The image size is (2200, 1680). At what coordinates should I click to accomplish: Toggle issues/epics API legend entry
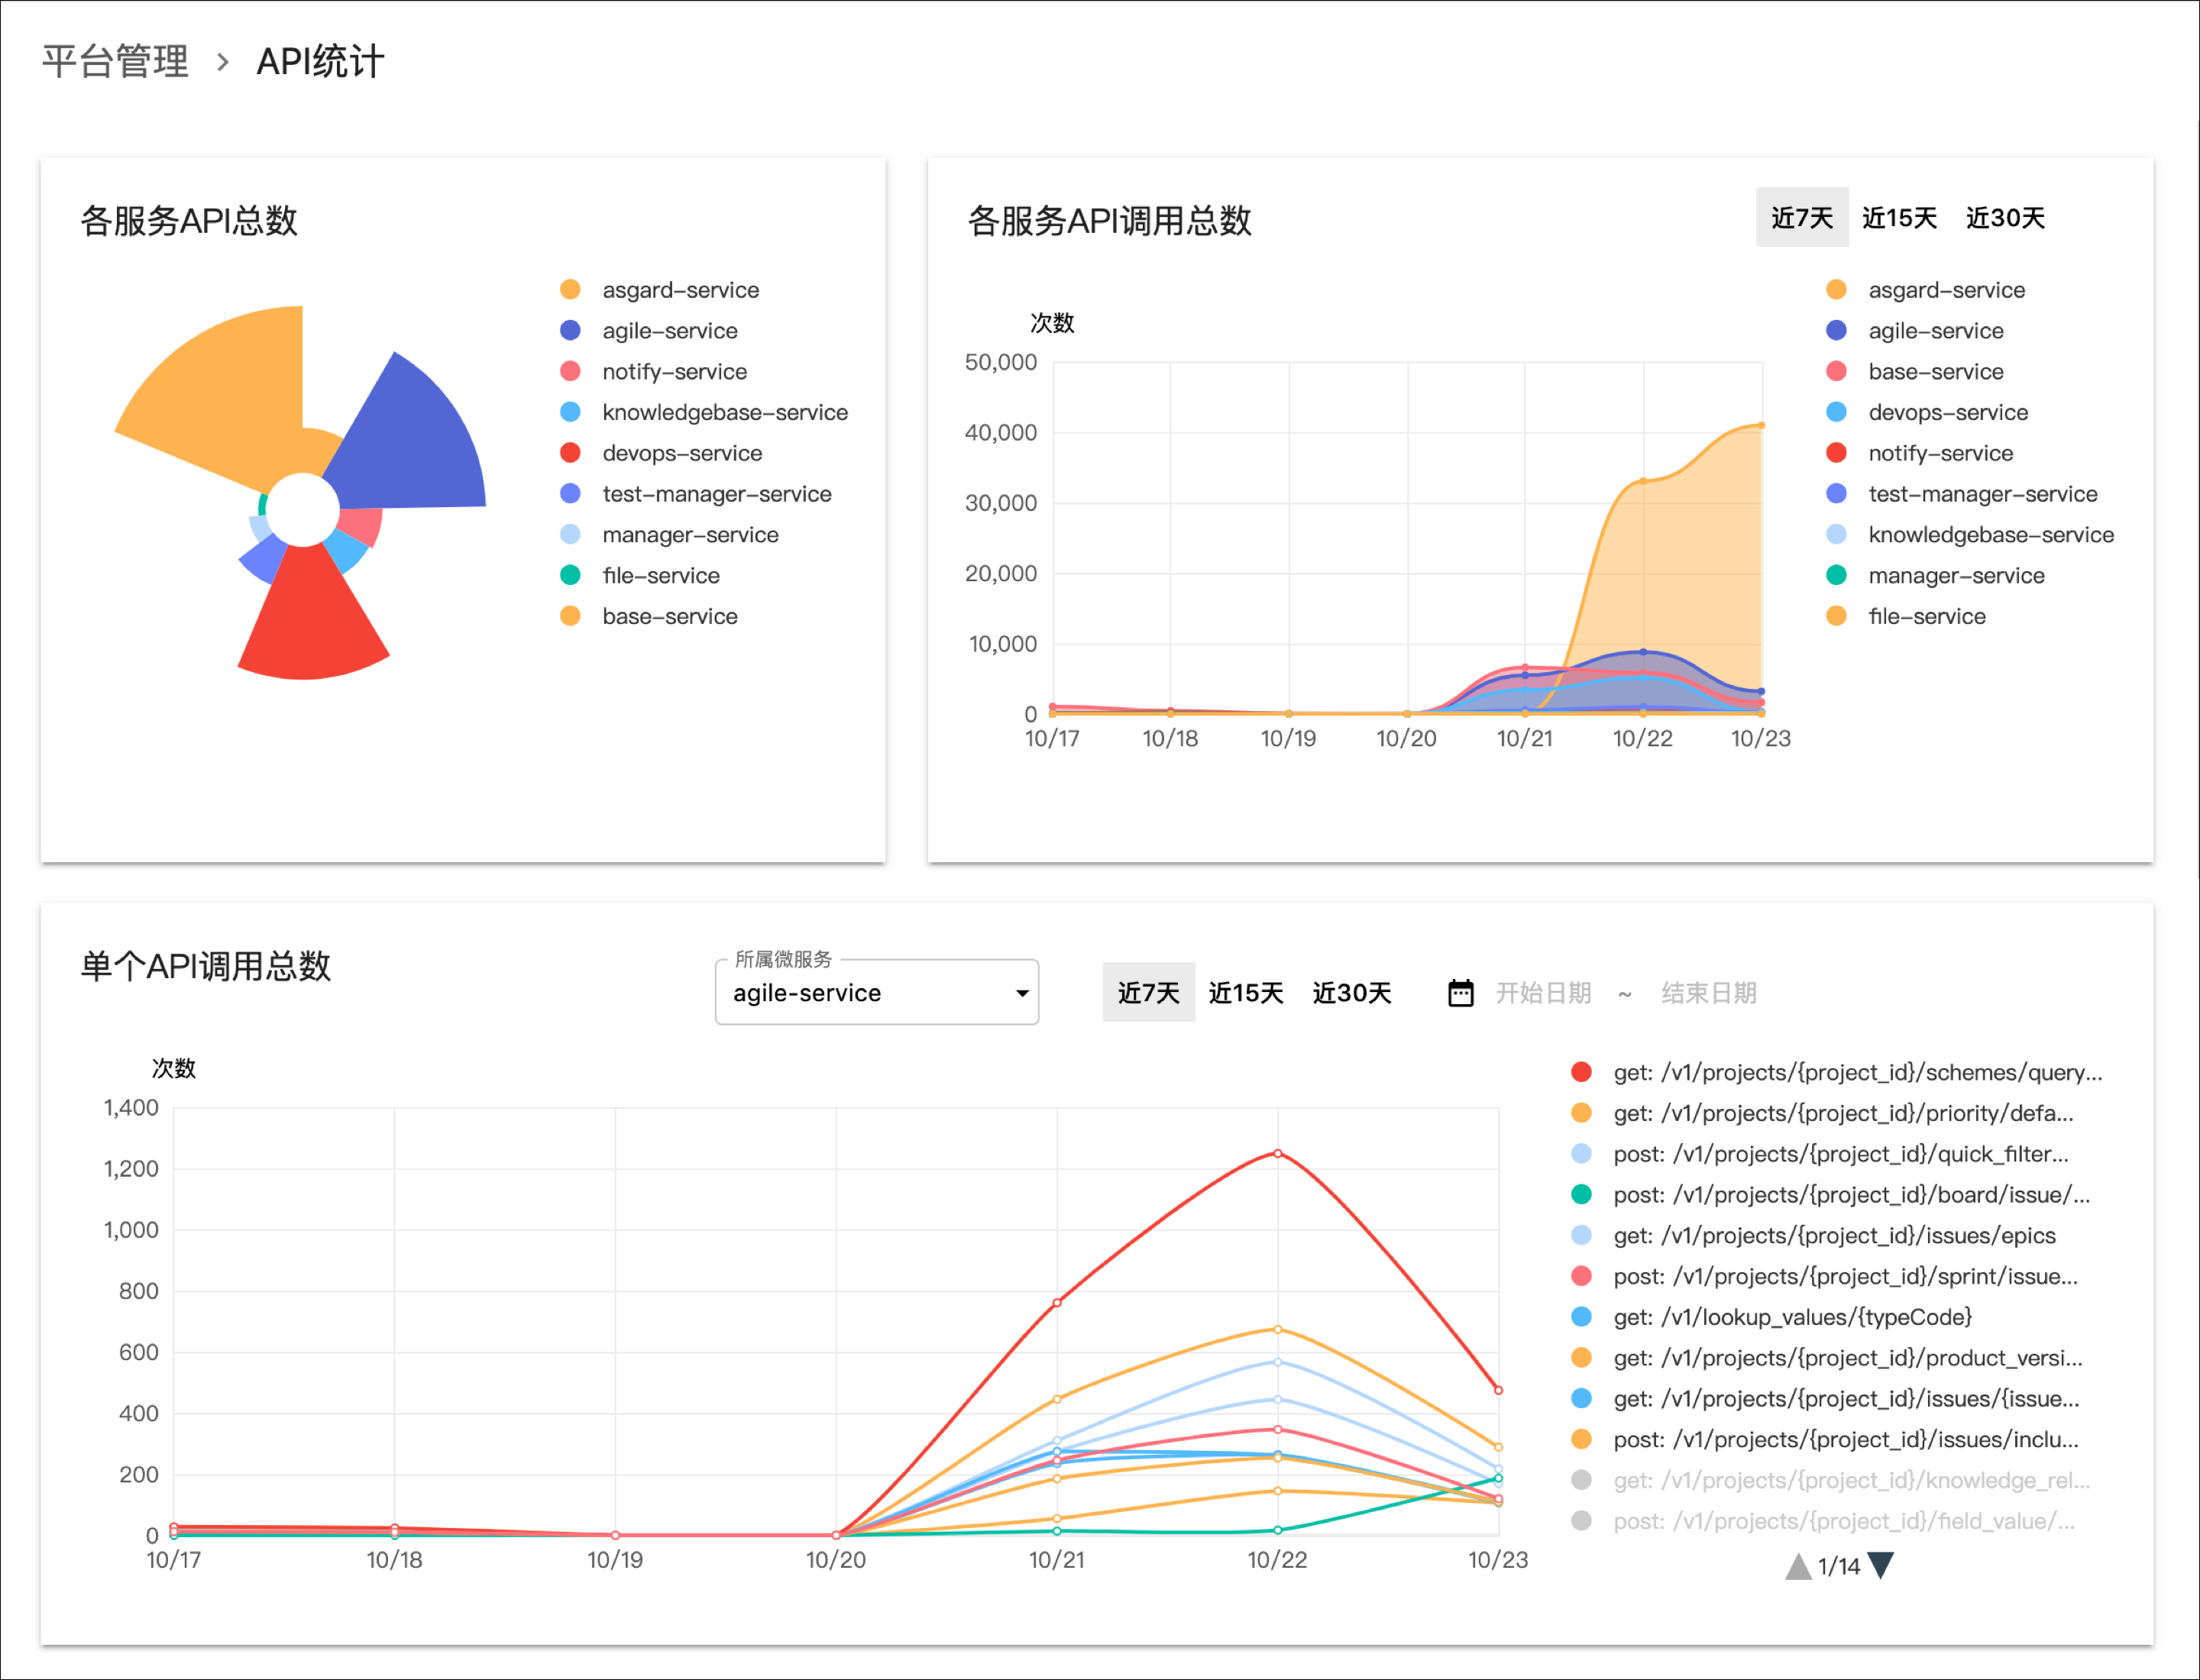coord(1813,1235)
